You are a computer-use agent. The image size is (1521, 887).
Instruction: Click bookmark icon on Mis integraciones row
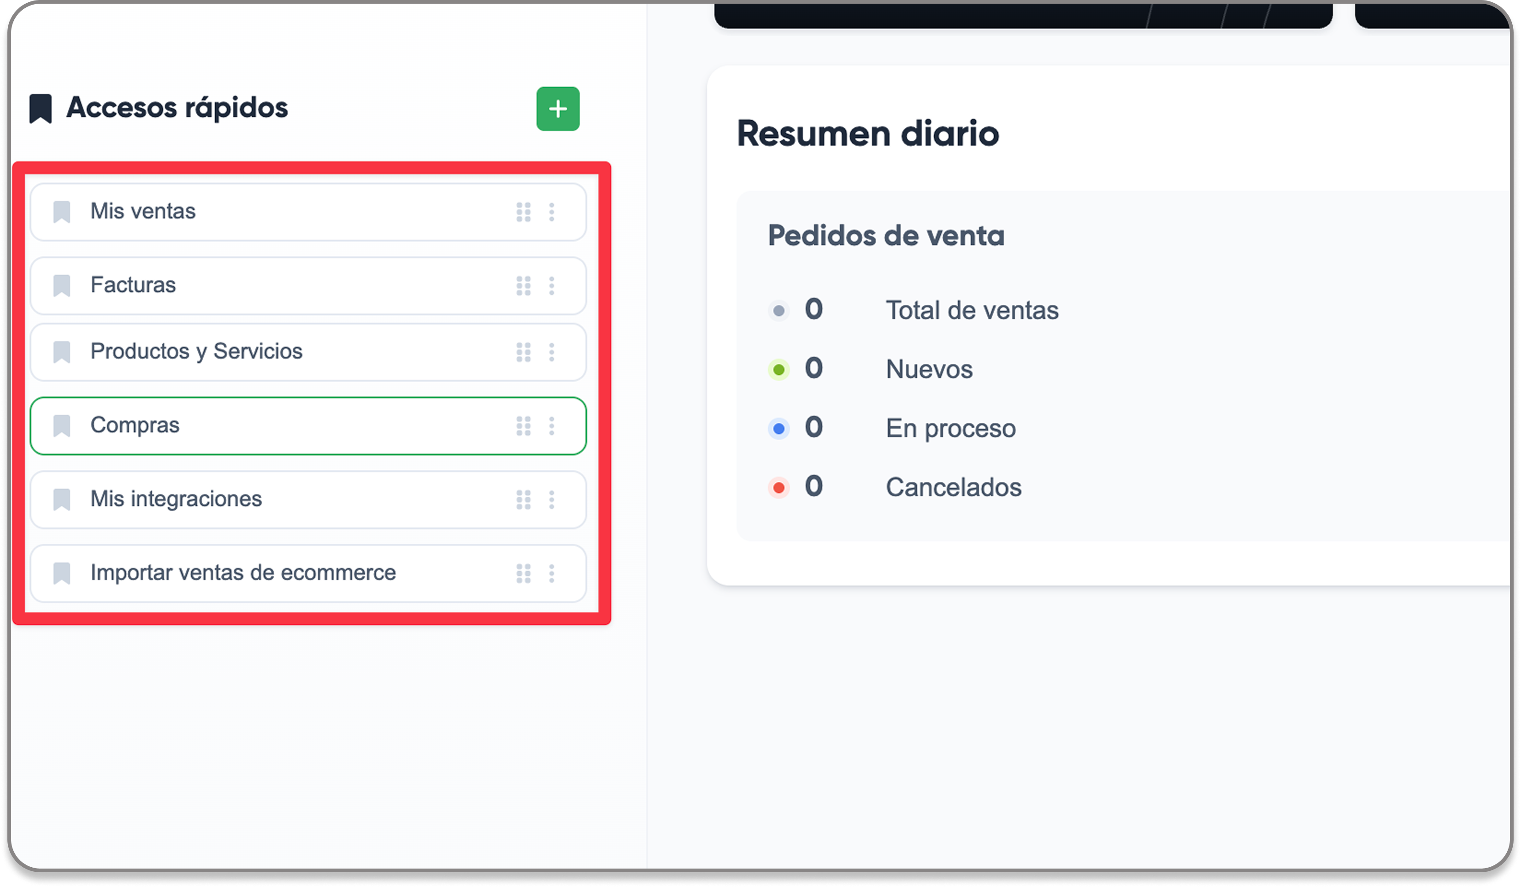[62, 499]
